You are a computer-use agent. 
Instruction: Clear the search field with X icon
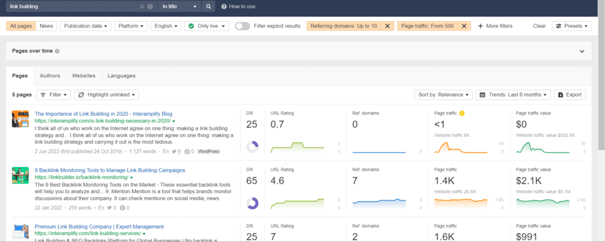tap(142, 6)
